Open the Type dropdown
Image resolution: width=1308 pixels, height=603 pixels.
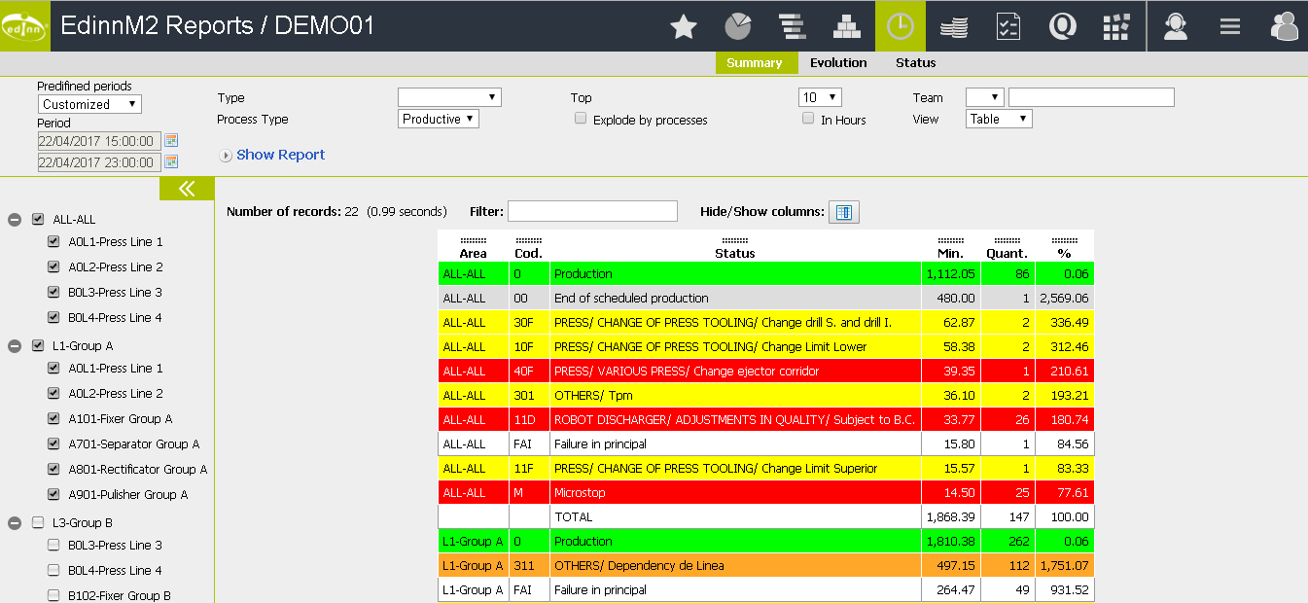[449, 97]
